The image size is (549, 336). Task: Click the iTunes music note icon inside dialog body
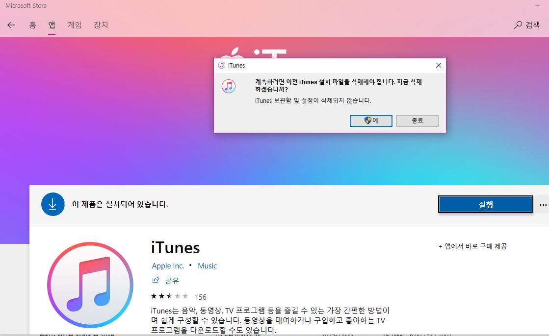point(229,86)
